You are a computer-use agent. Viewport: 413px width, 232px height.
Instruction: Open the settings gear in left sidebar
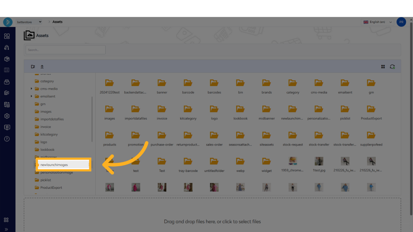(7, 116)
